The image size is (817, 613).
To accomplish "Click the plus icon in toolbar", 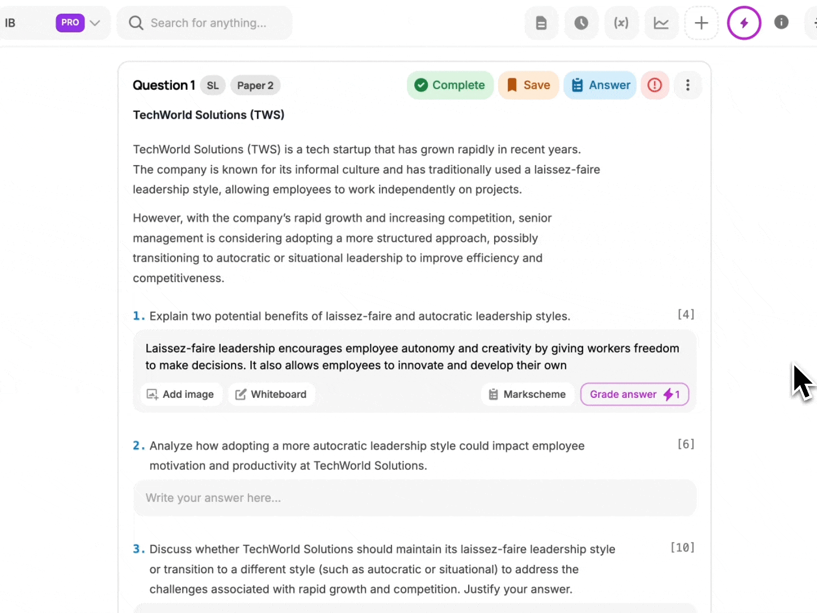I will pos(701,23).
